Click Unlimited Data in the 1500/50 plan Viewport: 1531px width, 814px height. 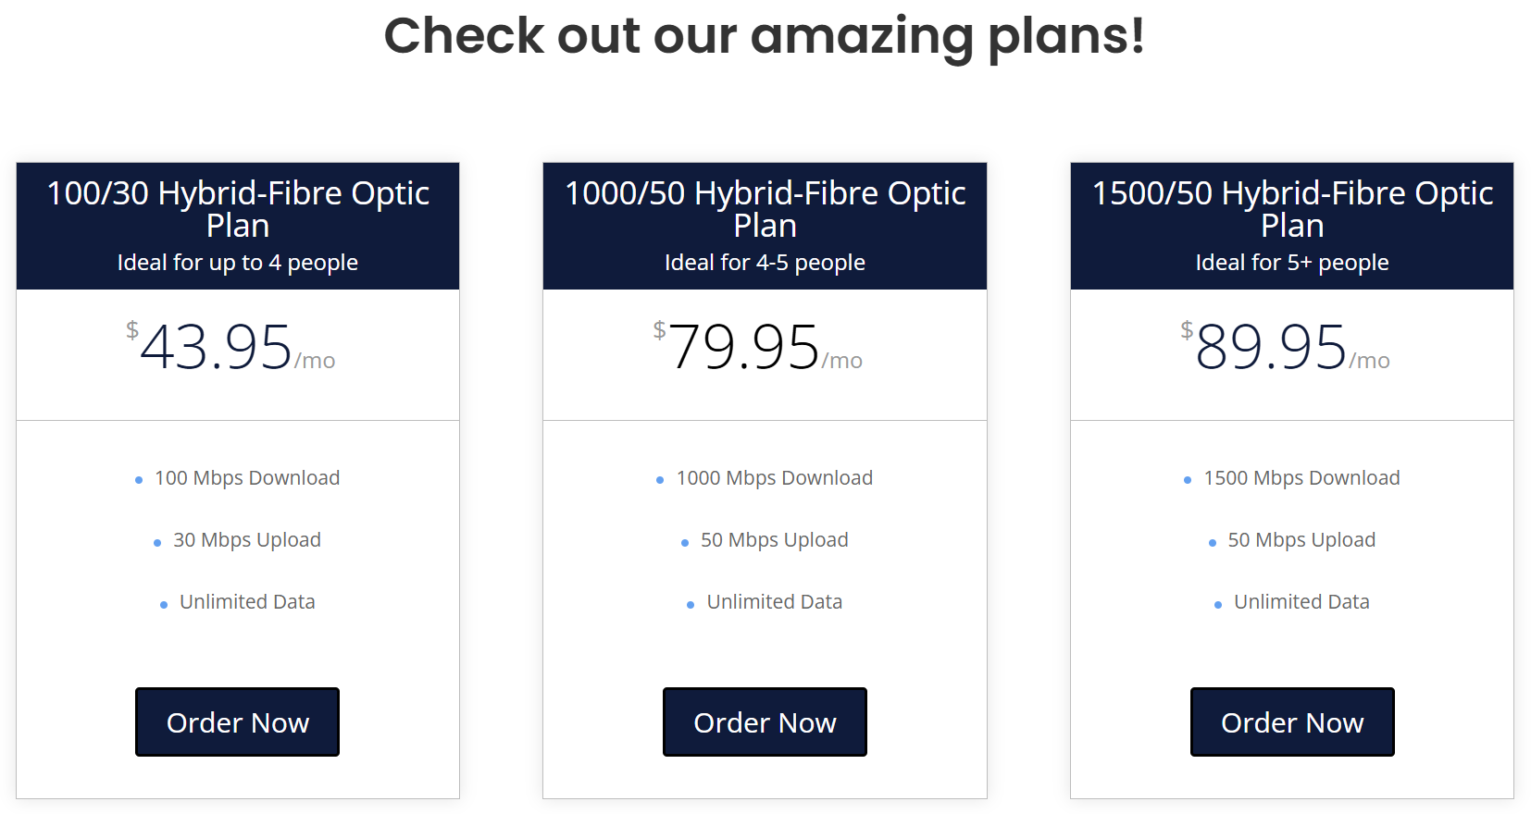[1301, 602]
